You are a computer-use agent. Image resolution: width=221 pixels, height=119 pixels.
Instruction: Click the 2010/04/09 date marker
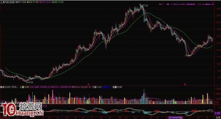[176, 118]
